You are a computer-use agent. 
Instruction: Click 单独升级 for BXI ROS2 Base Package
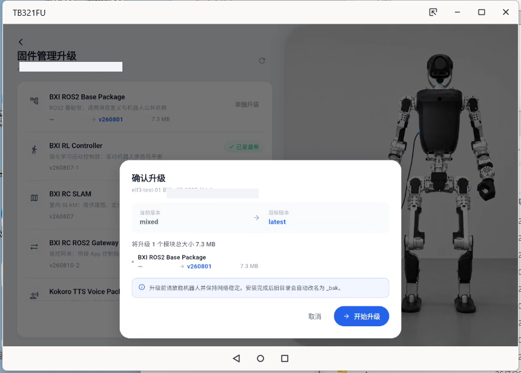pyautogui.click(x=247, y=104)
